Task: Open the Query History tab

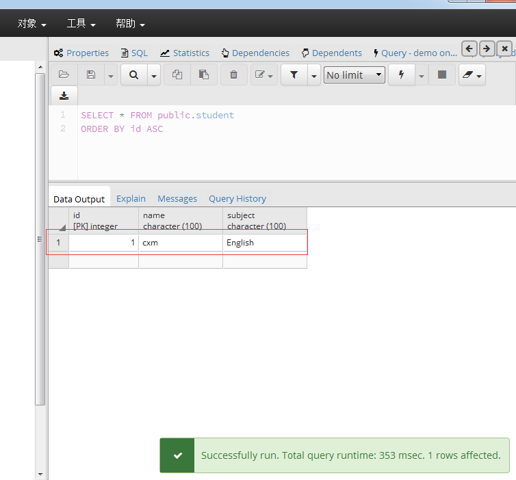Action: pos(237,198)
